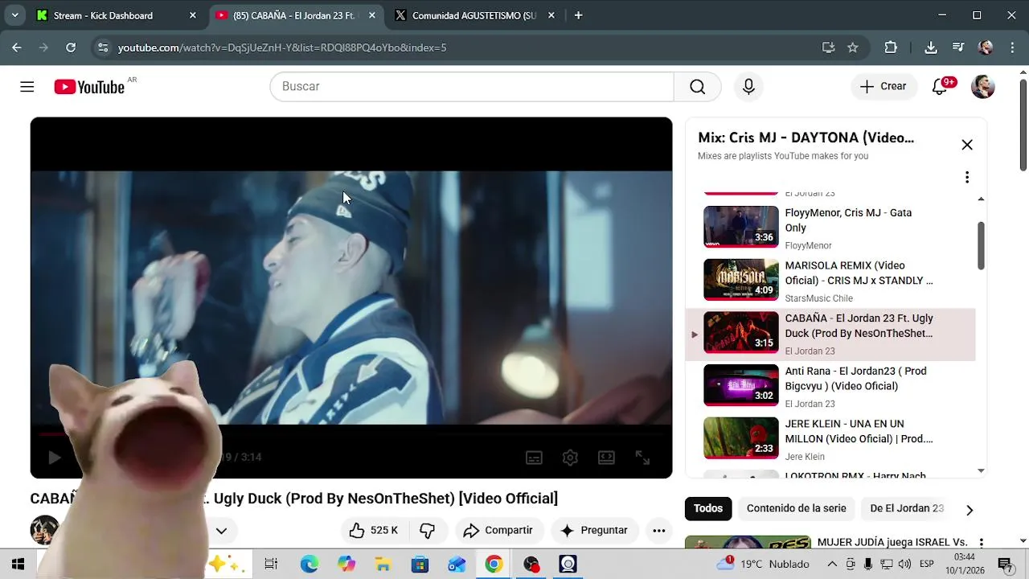The image size is (1029, 579).
Task: Click the page vertical scrollbar
Action: coord(1023,125)
